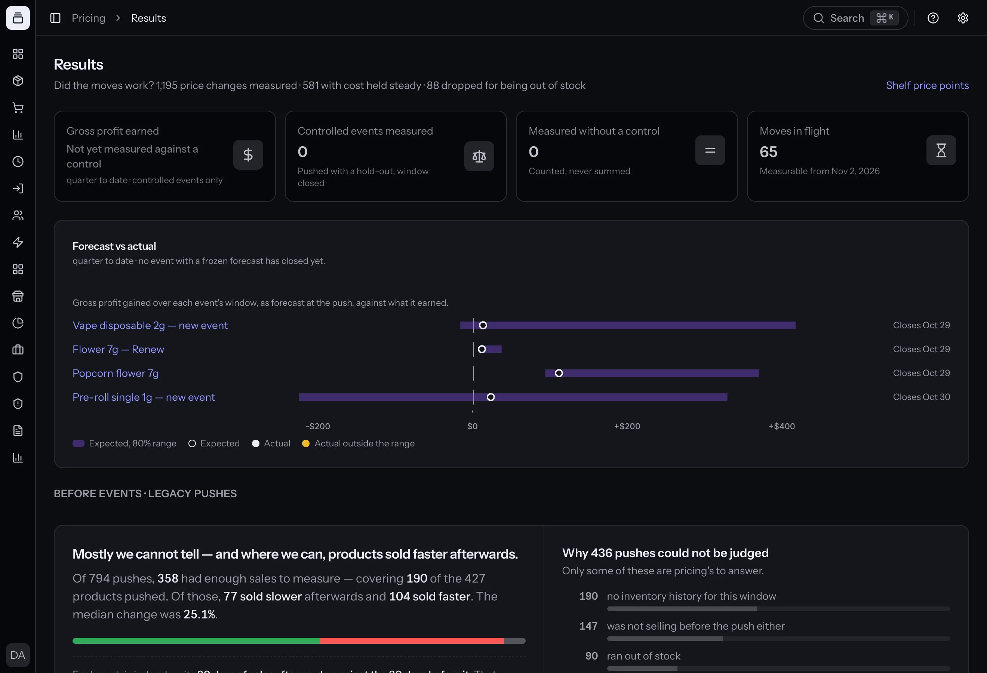This screenshot has width=987, height=673.
Task: Go to Pricing breadcrumb
Action: [x=88, y=18]
